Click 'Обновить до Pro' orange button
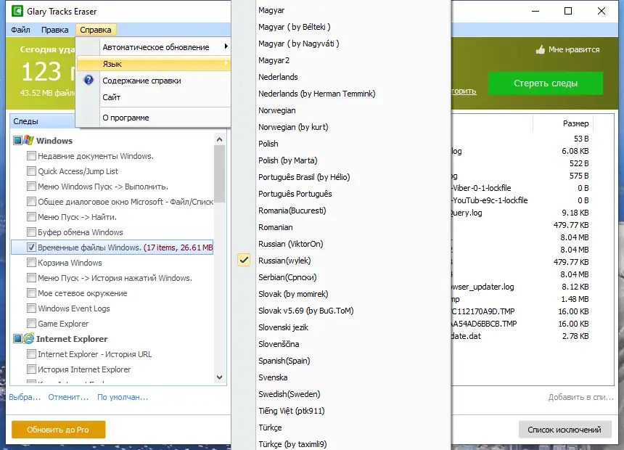The height and width of the screenshot is (450, 624). (x=58, y=429)
